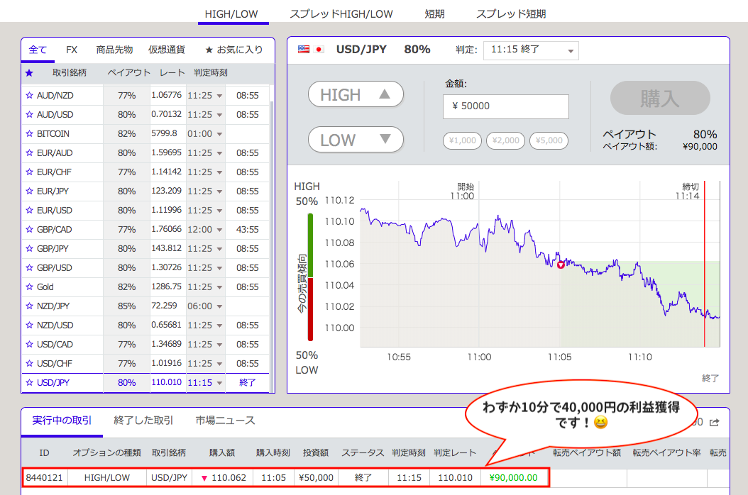This screenshot has height=495, width=748.
Task: Click star next to AUD/NZD
Action: (x=29, y=95)
